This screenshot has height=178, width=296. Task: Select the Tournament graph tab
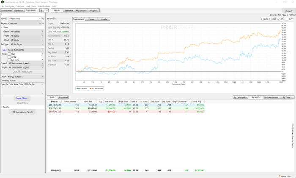coord(79,19)
